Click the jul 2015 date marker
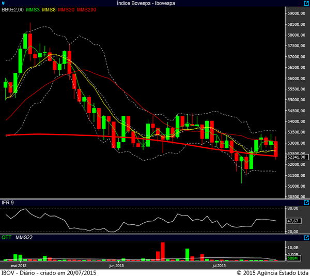The height and width of the screenshot is (276, 310). click(x=219, y=266)
